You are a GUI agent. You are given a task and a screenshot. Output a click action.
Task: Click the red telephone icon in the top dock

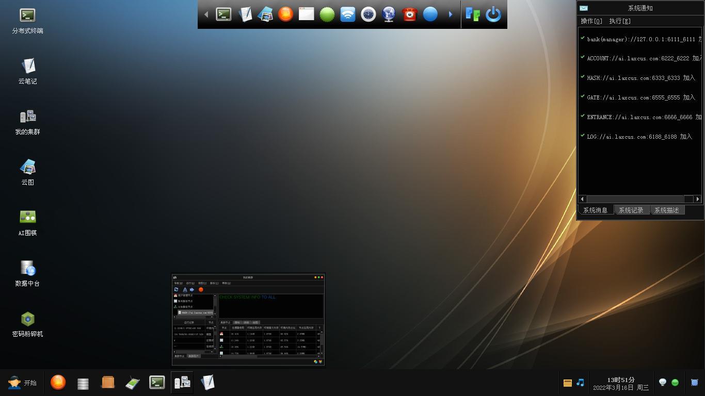[409, 14]
